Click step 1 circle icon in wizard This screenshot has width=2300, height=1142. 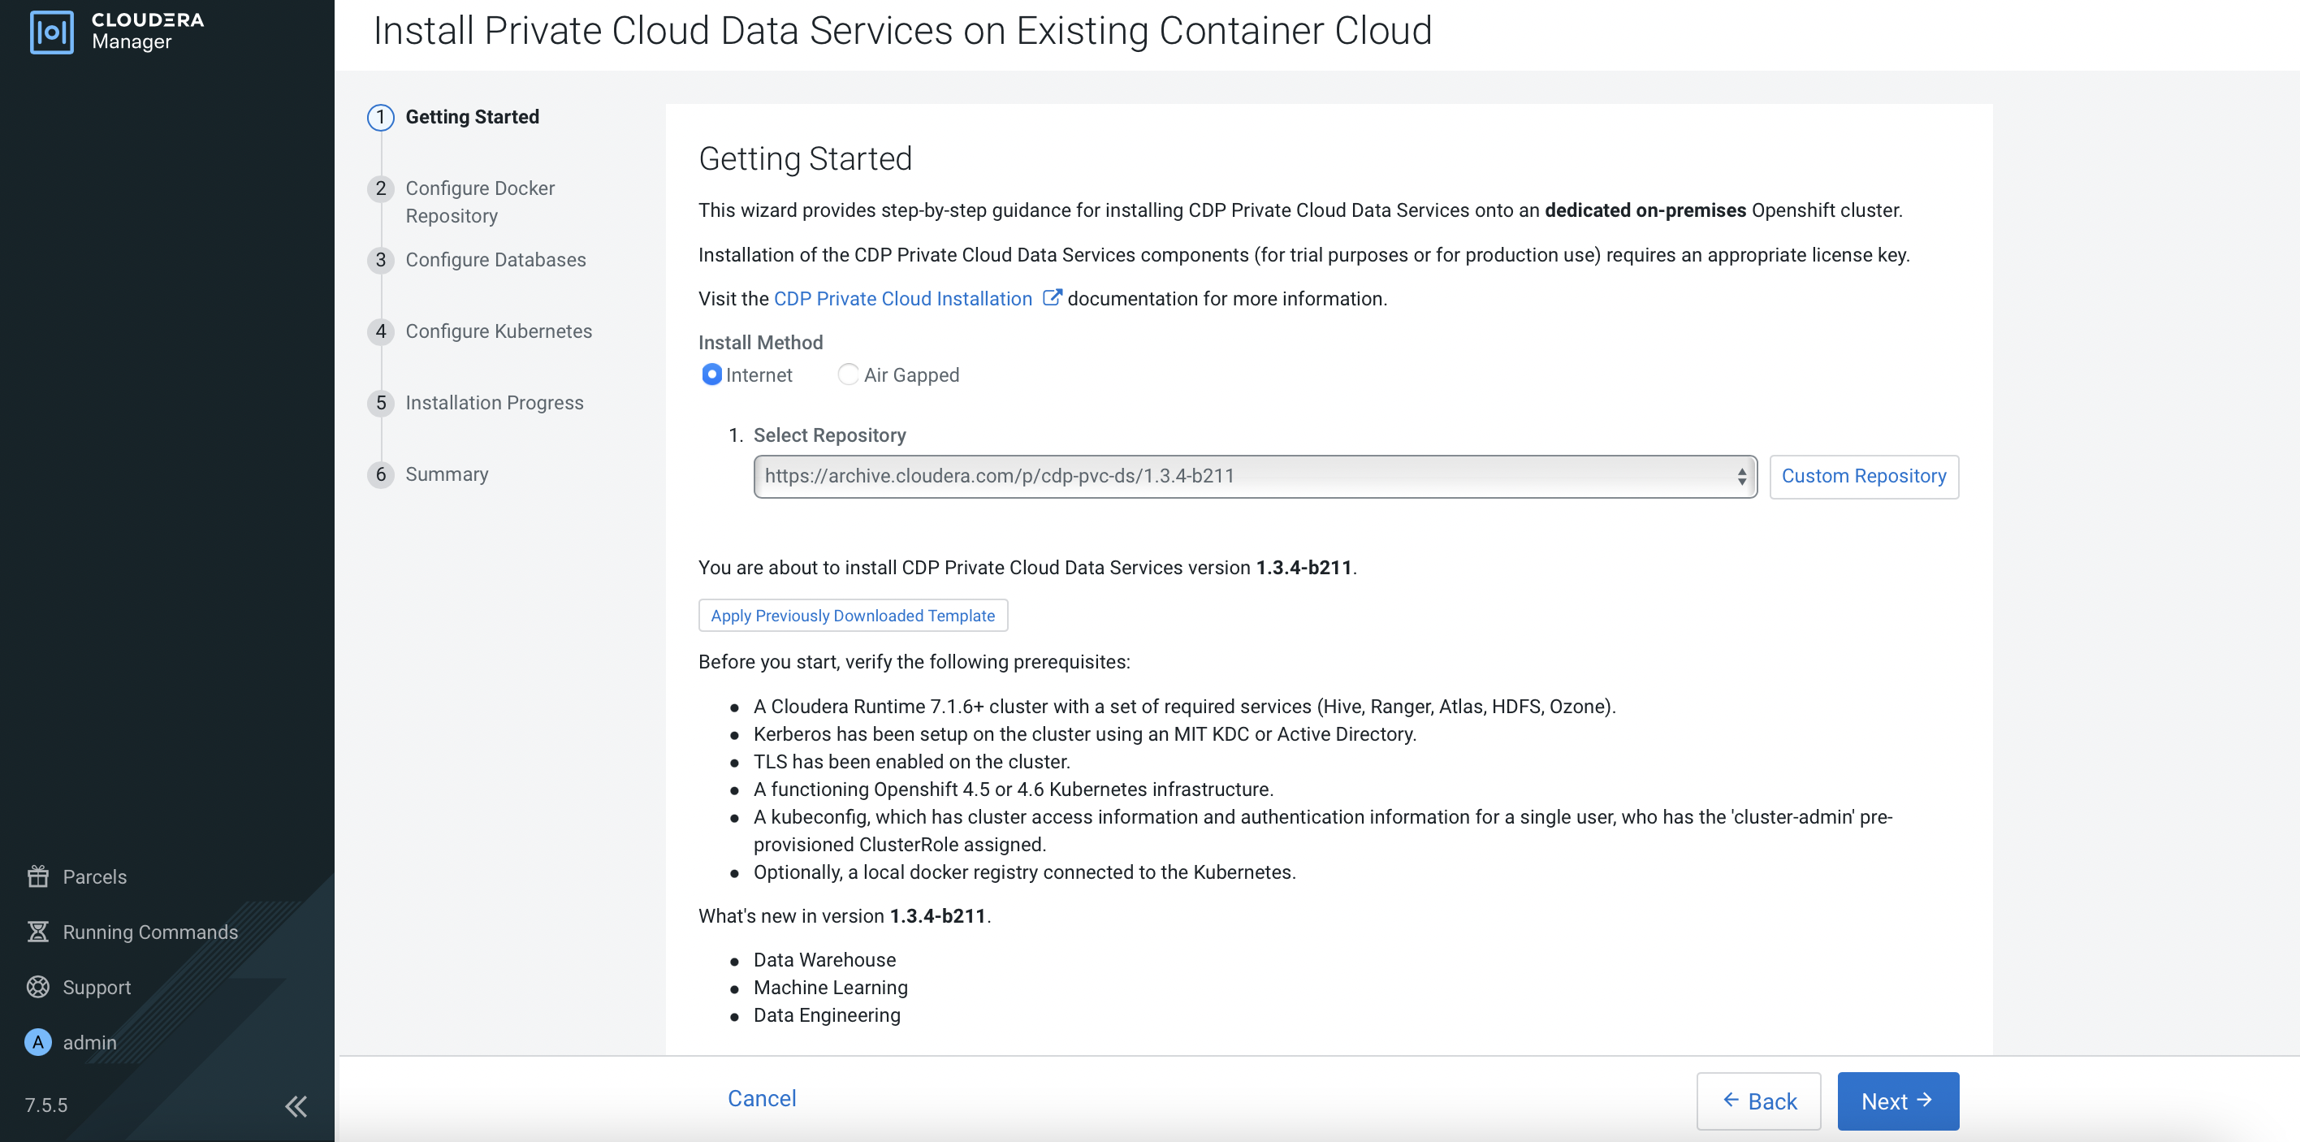pyautogui.click(x=380, y=117)
